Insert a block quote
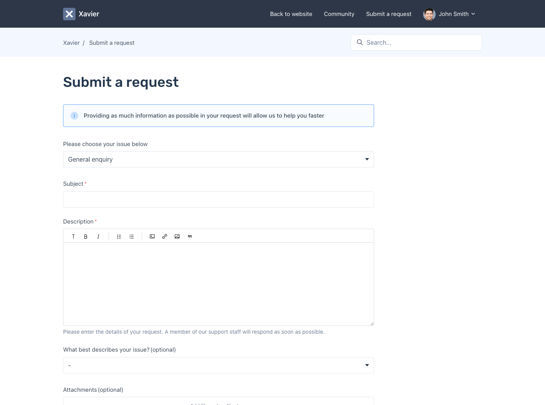This screenshot has width=545, height=405. click(190, 236)
